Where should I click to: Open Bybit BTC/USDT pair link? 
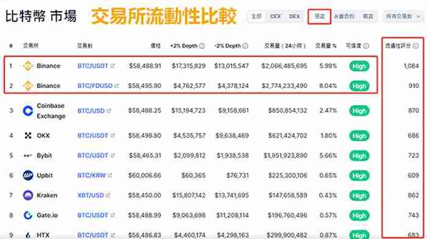[x=93, y=155]
